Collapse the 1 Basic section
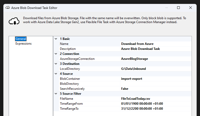The width and height of the screenshot is (200, 116). [x=56, y=39]
